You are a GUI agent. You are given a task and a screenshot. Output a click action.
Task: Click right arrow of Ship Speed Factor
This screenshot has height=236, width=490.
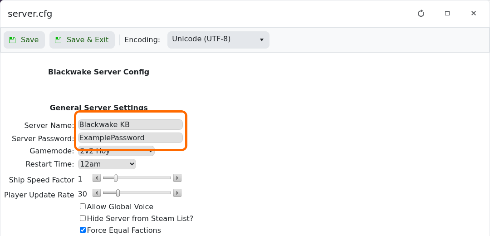(177, 178)
